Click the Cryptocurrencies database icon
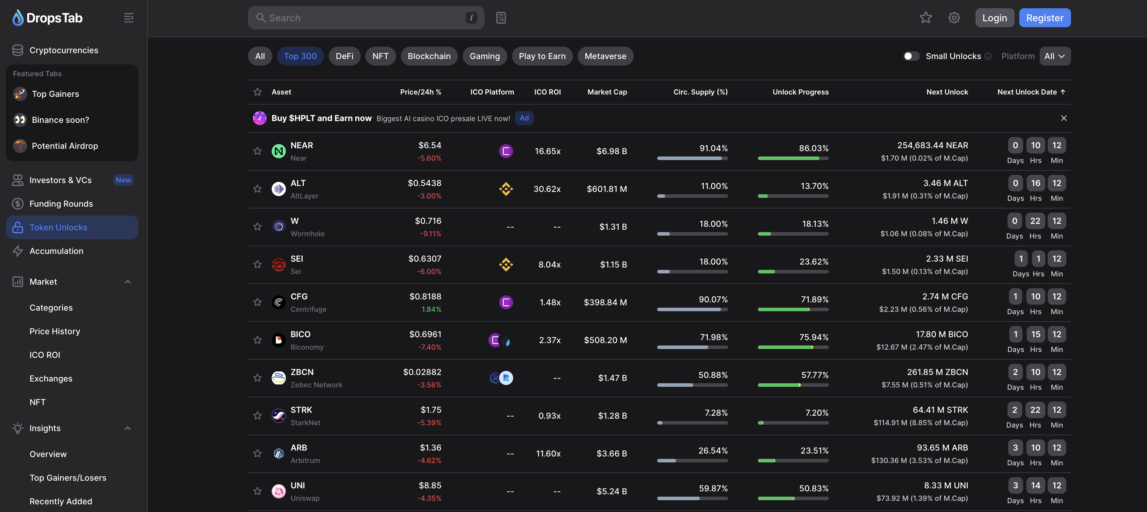Image resolution: width=1147 pixels, height=512 pixels. click(18, 50)
